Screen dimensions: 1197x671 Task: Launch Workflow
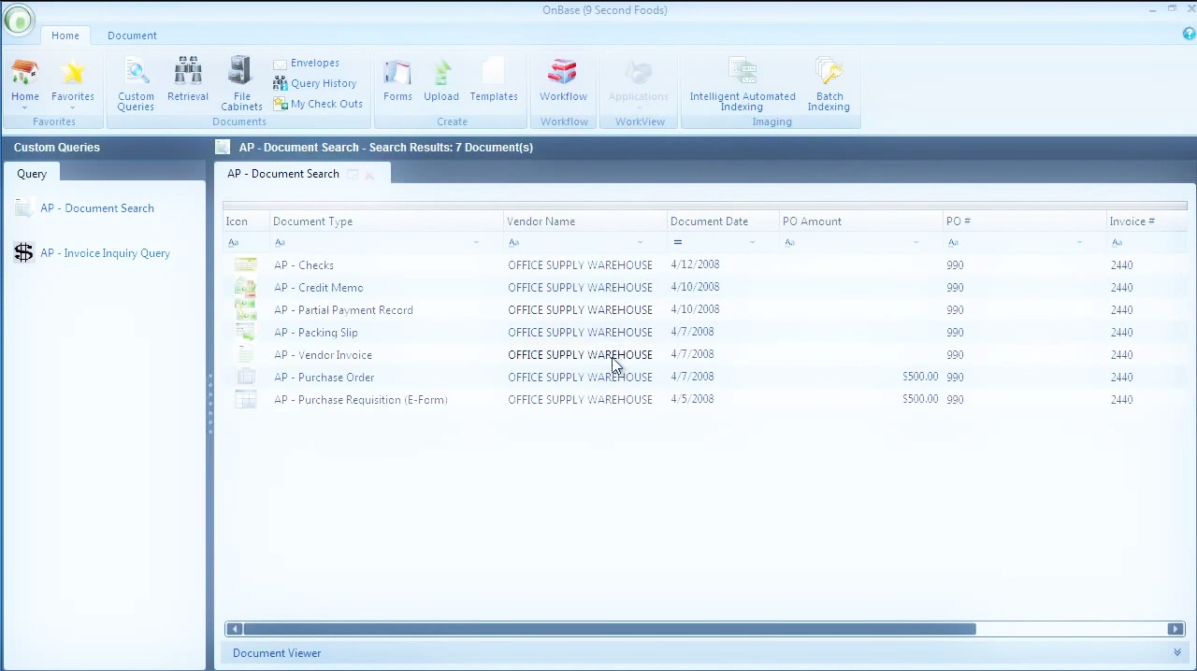tap(563, 79)
